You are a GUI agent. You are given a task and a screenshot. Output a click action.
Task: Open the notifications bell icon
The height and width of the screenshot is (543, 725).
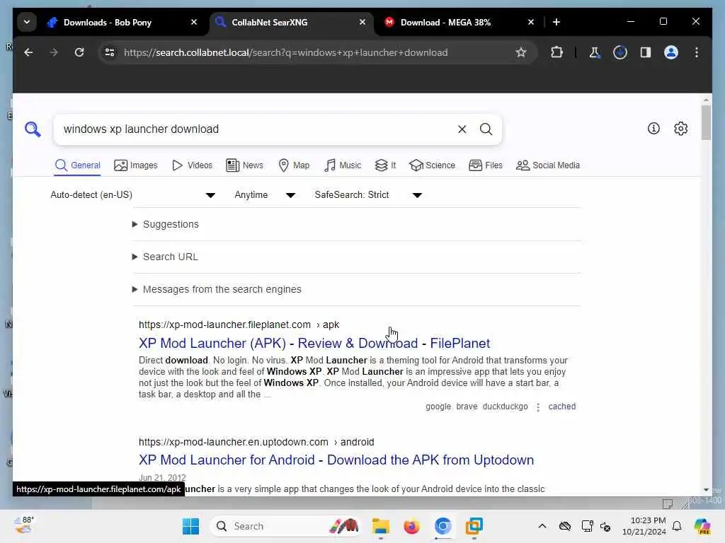pyautogui.click(x=677, y=526)
